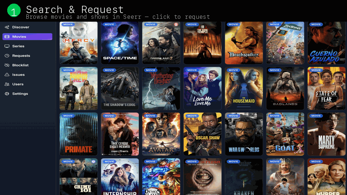Open the Greenland 2 movie poster
Image resolution: width=347 pixels, height=195 pixels.
[161, 43]
